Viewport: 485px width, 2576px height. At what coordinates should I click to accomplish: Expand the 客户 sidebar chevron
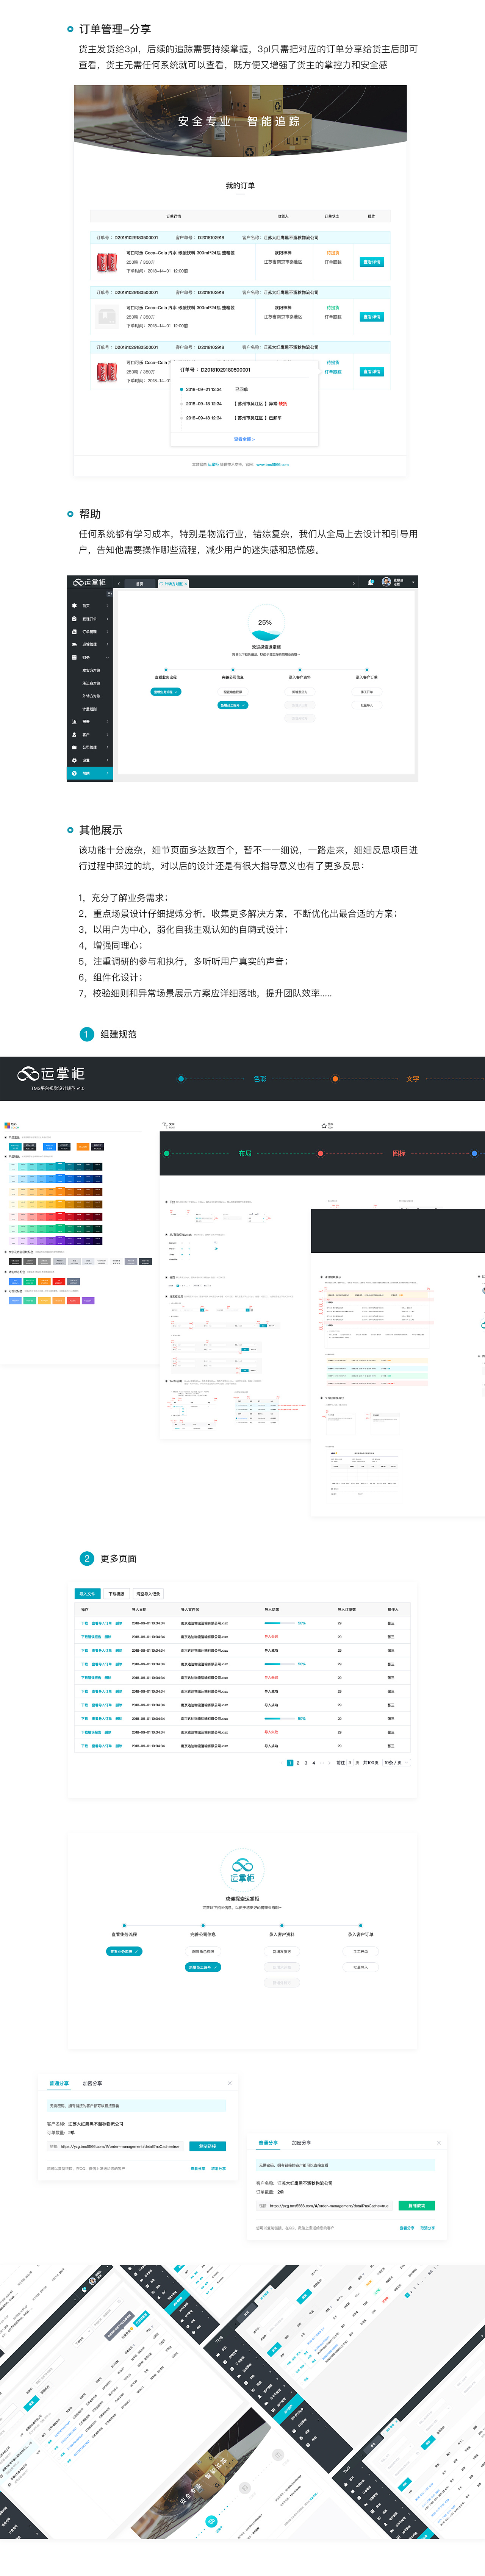(x=107, y=734)
